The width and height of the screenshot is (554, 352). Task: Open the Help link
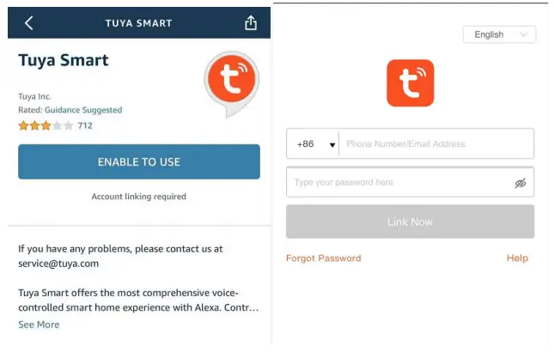[517, 258]
